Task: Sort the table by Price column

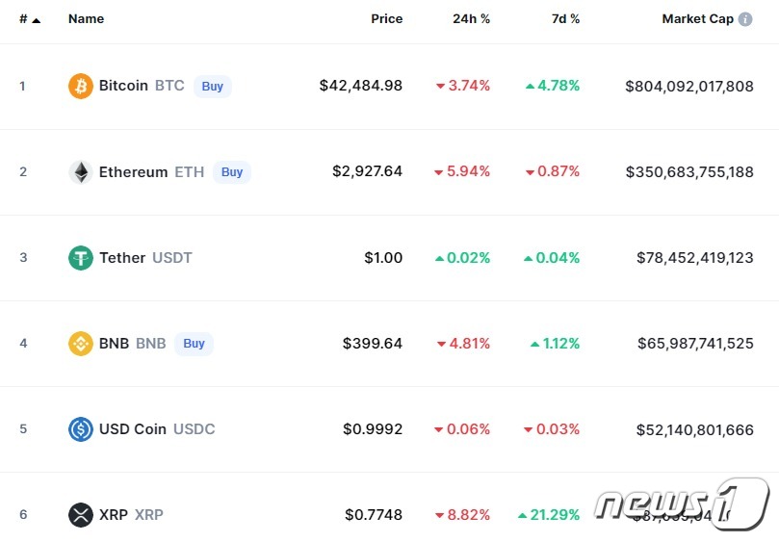Action: (x=387, y=19)
